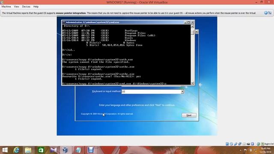This screenshot has height=154, width=274.
Task: Open Action Center flag icon
Action: [x=245, y=150]
